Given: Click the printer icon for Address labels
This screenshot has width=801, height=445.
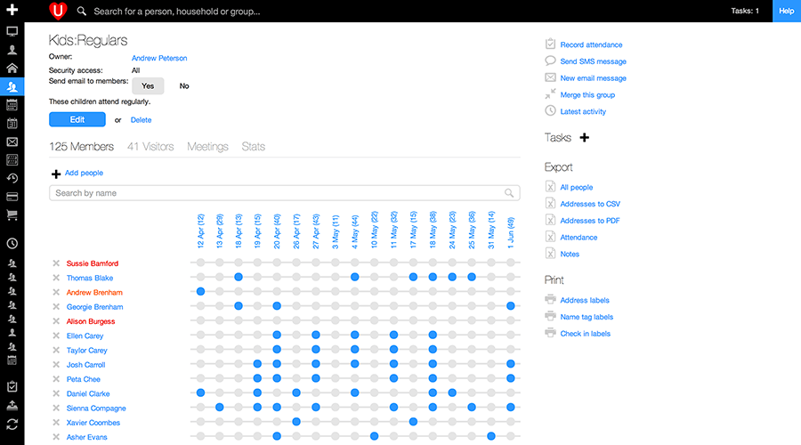Looking at the screenshot, I should pyautogui.click(x=551, y=300).
